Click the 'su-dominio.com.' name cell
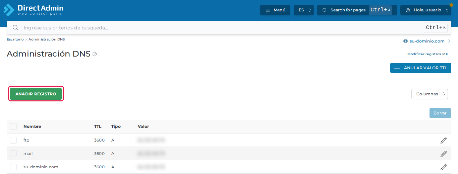This screenshot has height=174, width=458. point(41,167)
